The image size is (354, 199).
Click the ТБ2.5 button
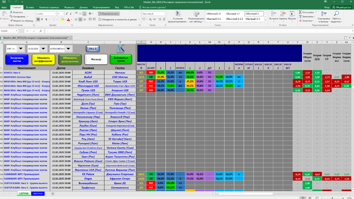tap(93, 48)
